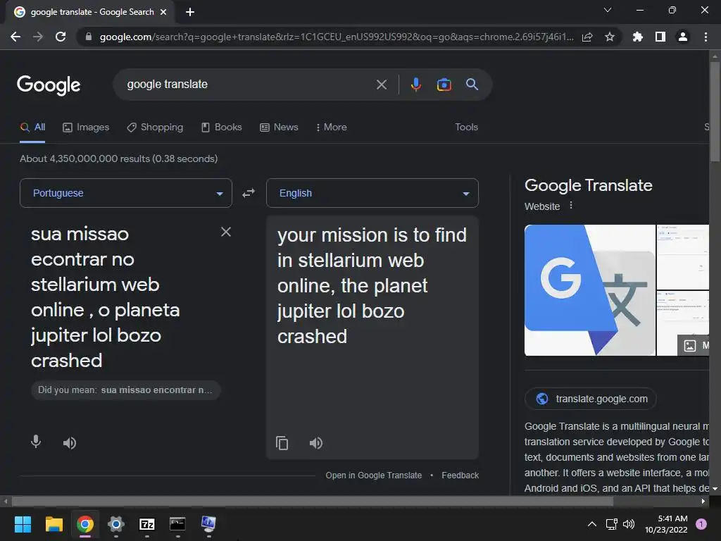
Task: Open Windows Start menu
Action: [23, 524]
